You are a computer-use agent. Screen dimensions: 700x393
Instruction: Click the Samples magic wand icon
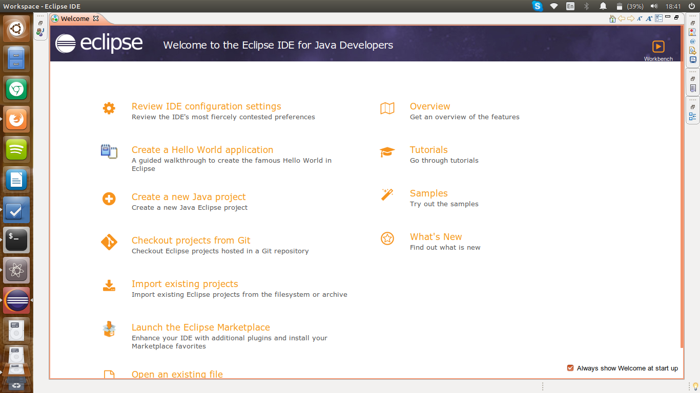387,194
